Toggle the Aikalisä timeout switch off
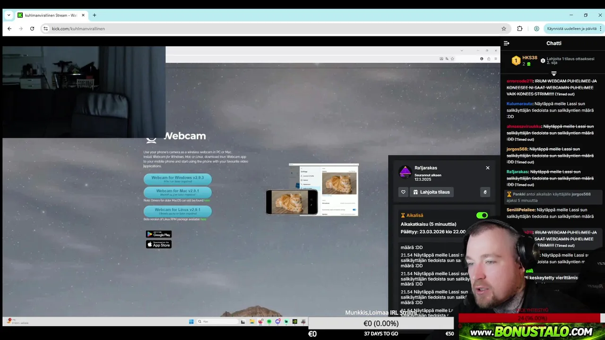This screenshot has width=605, height=340. (x=482, y=215)
